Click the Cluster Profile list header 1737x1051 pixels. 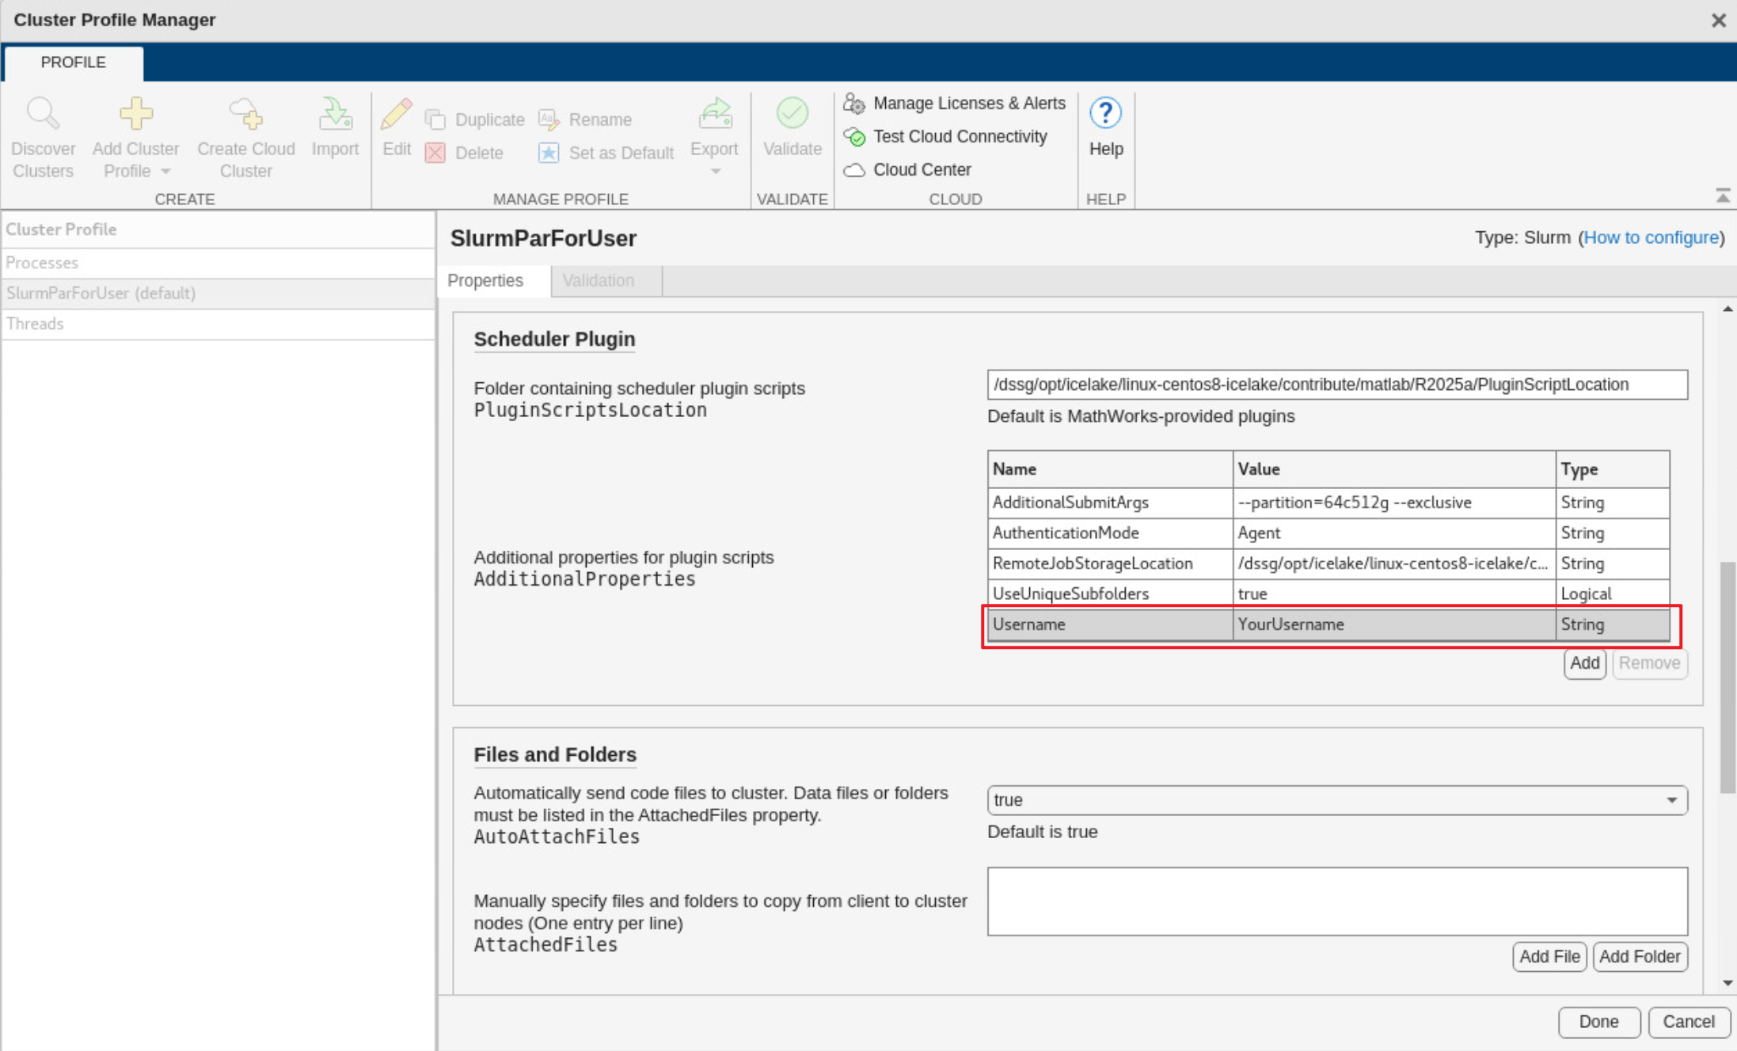pos(218,230)
